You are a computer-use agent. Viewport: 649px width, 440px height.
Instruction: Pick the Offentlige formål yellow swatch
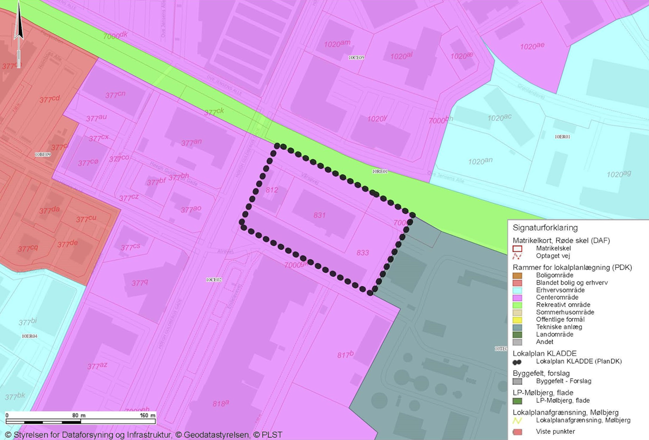click(517, 319)
